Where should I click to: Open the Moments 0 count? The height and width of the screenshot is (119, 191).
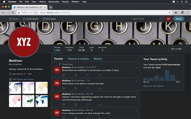point(102,49)
